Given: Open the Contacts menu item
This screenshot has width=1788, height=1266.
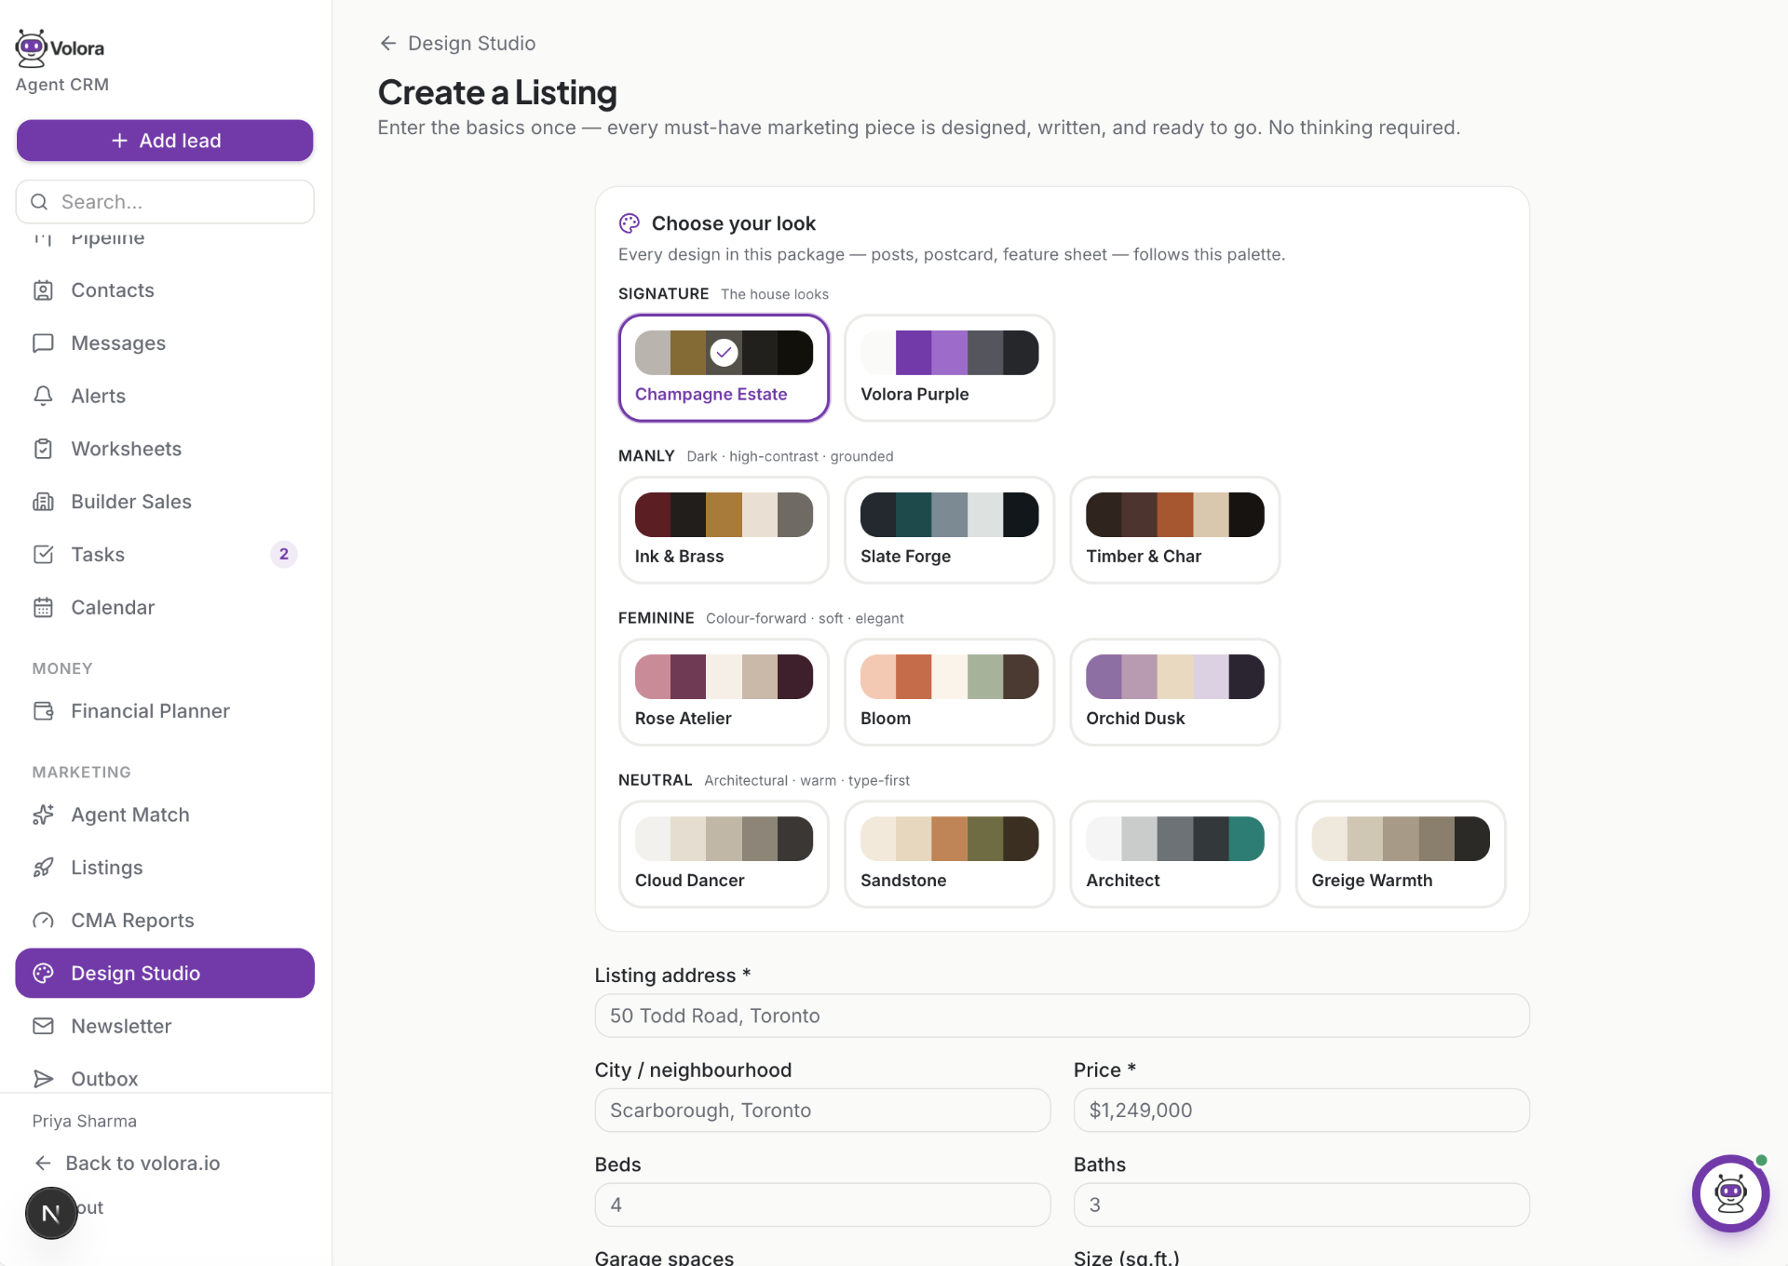Looking at the screenshot, I should click(165, 290).
